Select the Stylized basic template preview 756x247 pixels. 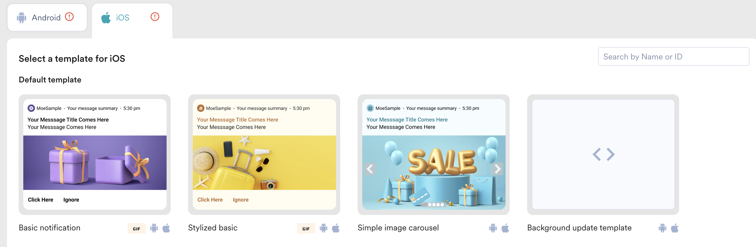[264, 154]
